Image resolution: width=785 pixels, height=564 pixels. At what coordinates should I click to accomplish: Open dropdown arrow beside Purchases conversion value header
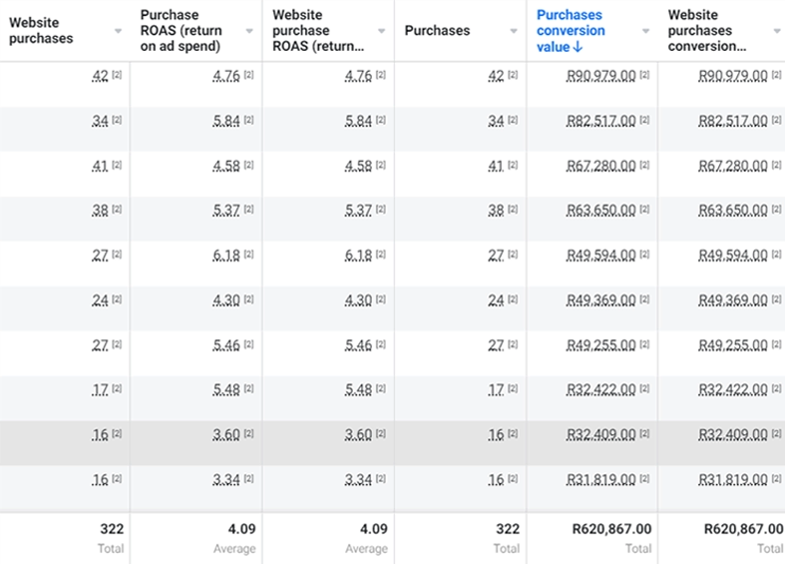click(645, 31)
